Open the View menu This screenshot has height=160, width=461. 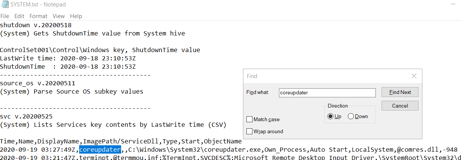coord(59,16)
